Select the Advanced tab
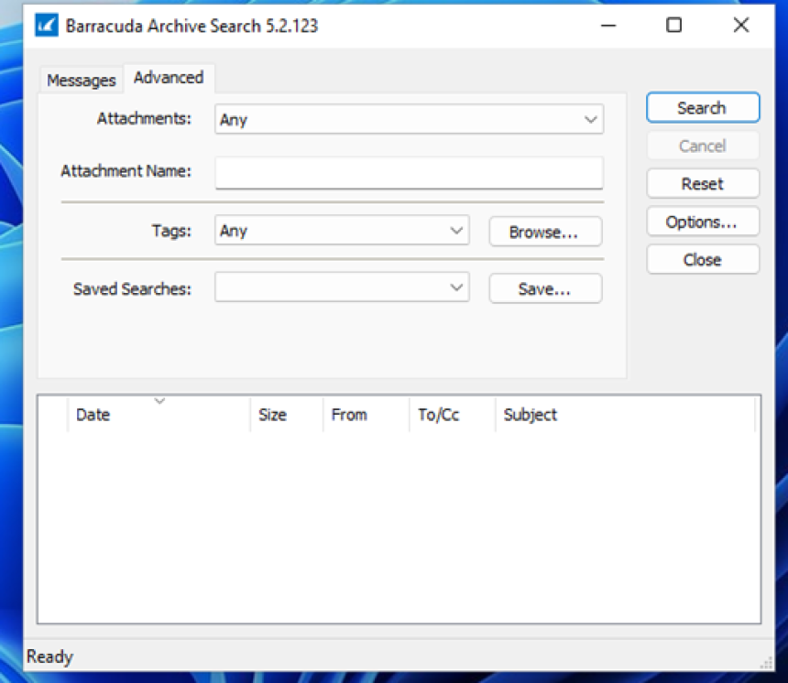Screen dimensions: 788x683 (169, 78)
